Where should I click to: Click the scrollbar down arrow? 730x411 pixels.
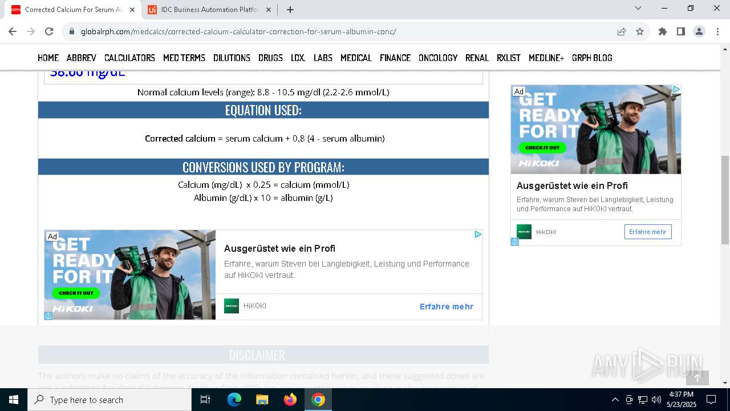pos(725,383)
